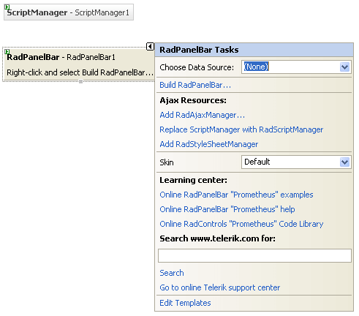
Task: Open Online RadControls "Prometheus" Code Library
Action: click(x=241, y=224)
